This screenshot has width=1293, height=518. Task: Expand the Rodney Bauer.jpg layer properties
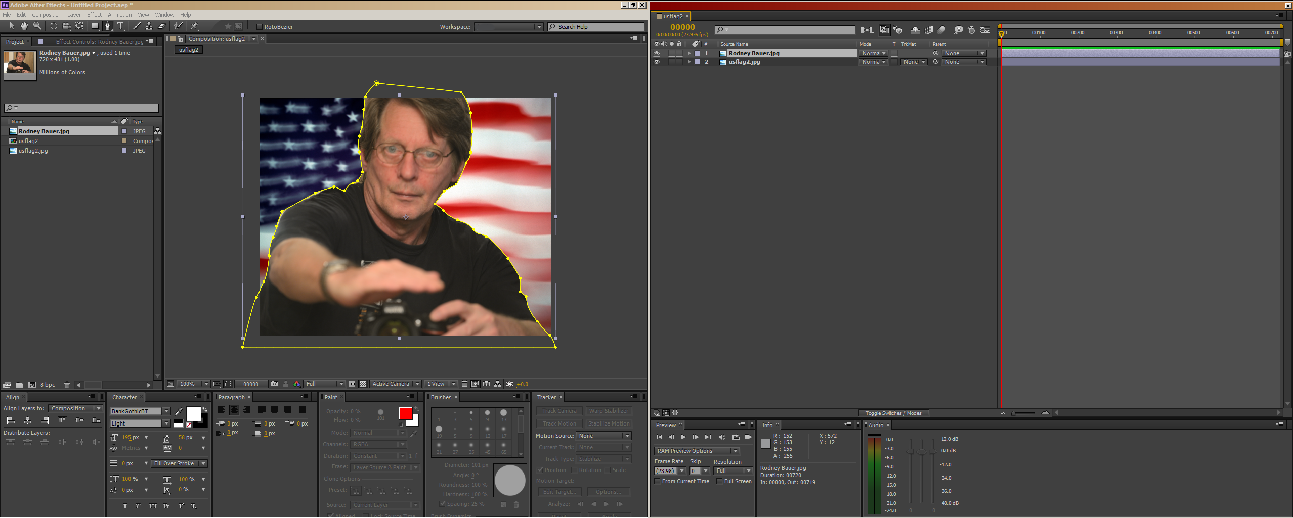click(x=689, y=53)
